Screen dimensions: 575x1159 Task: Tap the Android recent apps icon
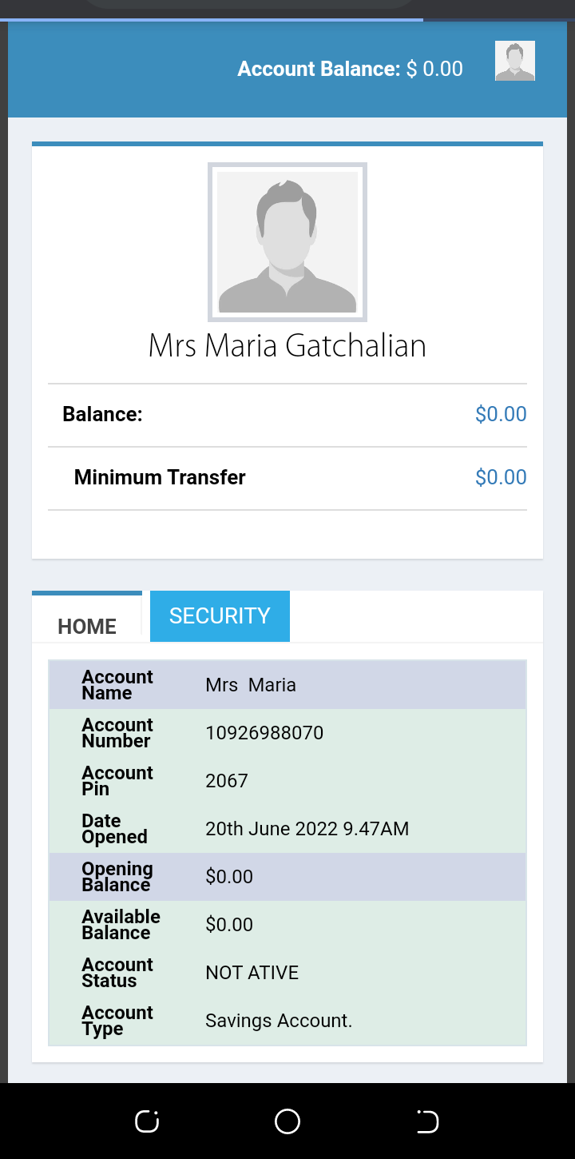pos(147,1121)
